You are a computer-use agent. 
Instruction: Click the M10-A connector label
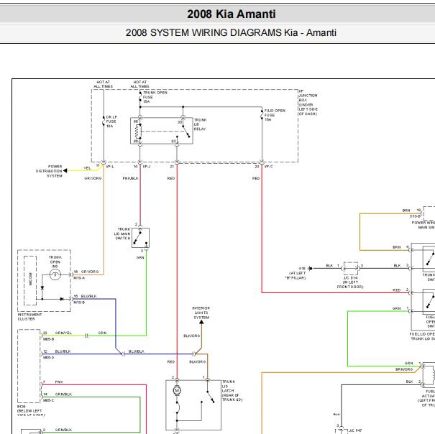79,278
